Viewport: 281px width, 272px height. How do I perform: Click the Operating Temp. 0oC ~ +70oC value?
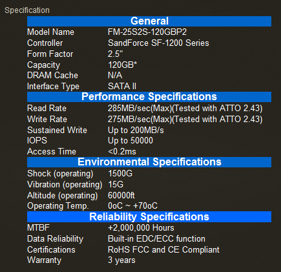[x=132, y=205]
